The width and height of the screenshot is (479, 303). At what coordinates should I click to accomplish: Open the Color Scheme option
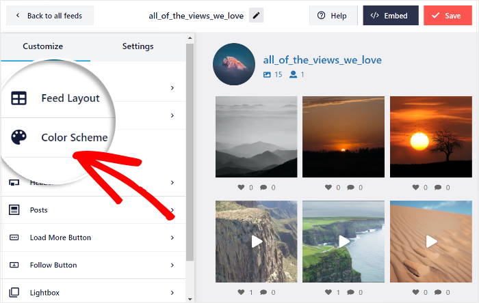[75, 137]
